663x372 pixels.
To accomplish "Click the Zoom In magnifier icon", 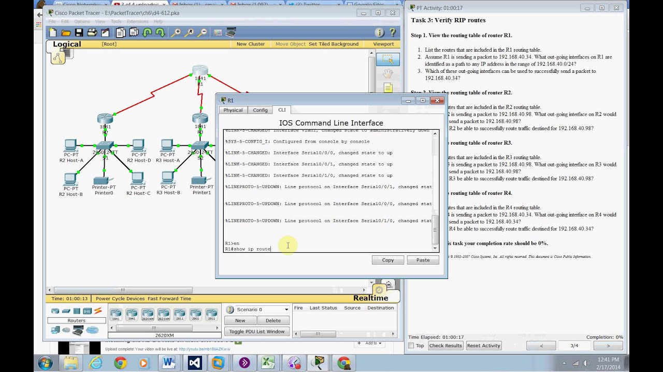I will tap(176, 33).
